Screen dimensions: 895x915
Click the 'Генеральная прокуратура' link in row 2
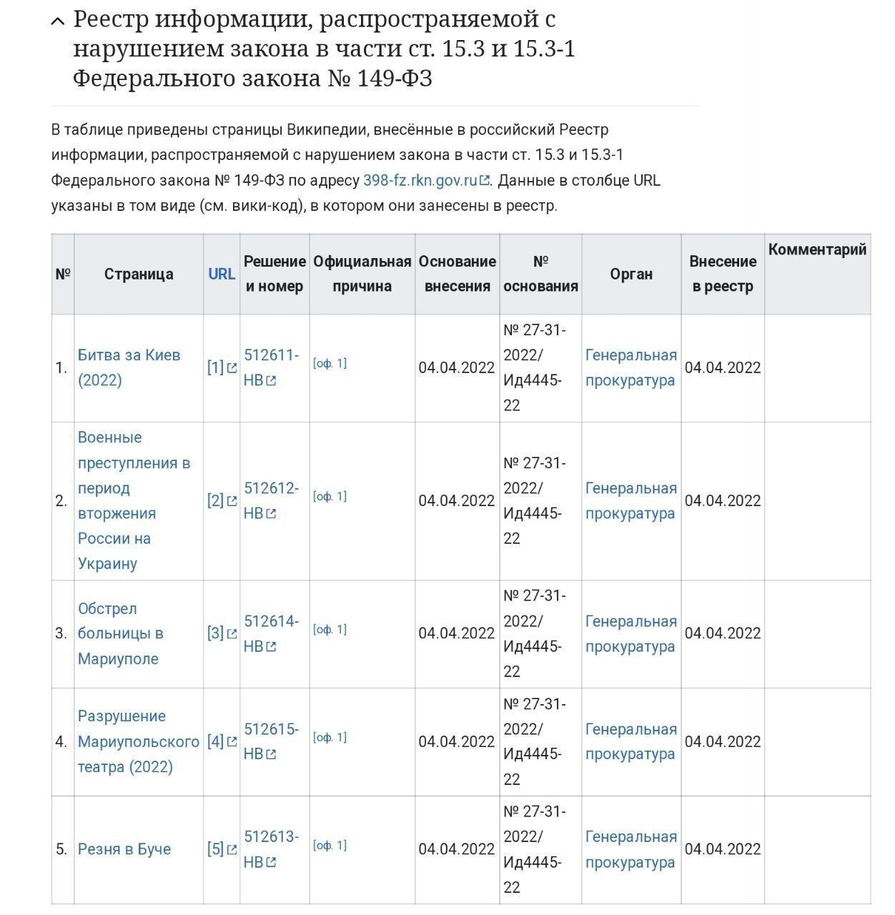[631, 500]
